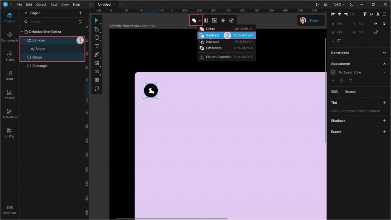Open the Normal blend mode dropdown
Image resolution: width=391 pixels, height=220 pixels.
350,92
